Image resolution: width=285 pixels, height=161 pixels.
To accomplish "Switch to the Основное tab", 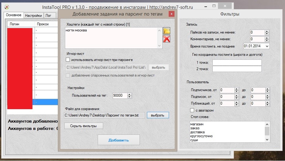I will [x=14, y=15].
